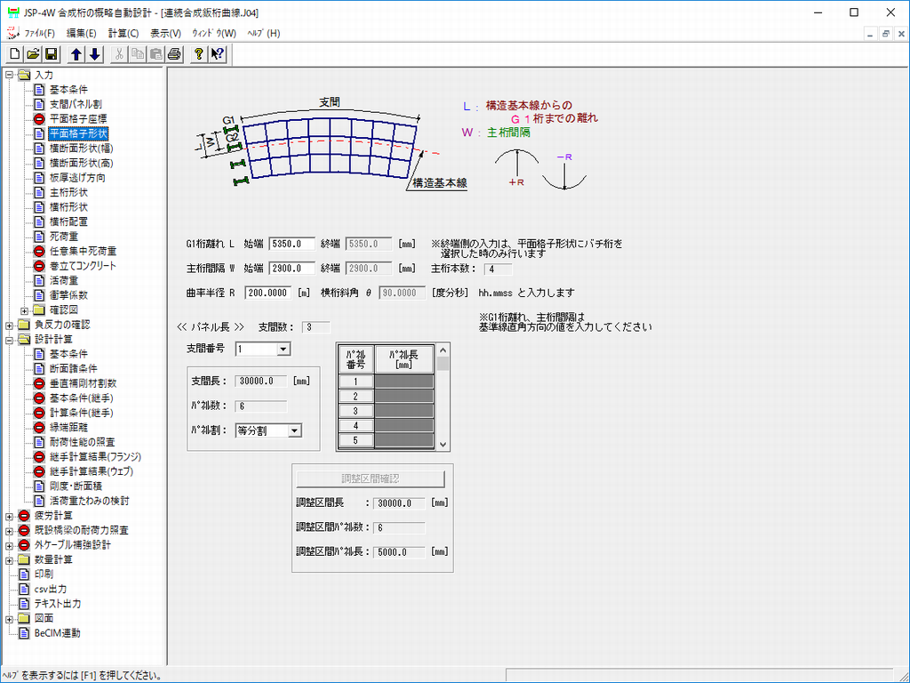Select 横断面形状(幅) in the tree
The image size is (910, 683).
[80, 149]
